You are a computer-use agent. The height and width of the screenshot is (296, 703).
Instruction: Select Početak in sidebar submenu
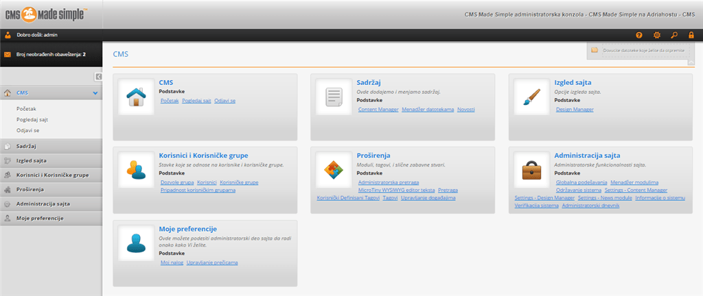(26, 109)
